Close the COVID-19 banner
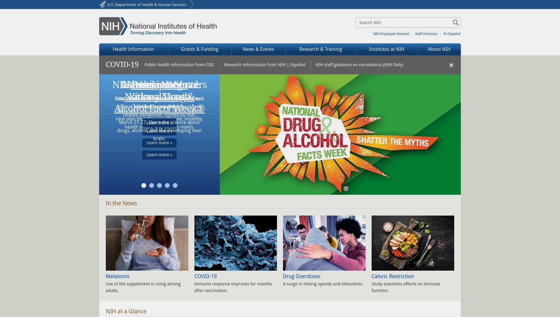Viewport: 560px width, 317px height. pyautogui.click(x=451, y=65)
